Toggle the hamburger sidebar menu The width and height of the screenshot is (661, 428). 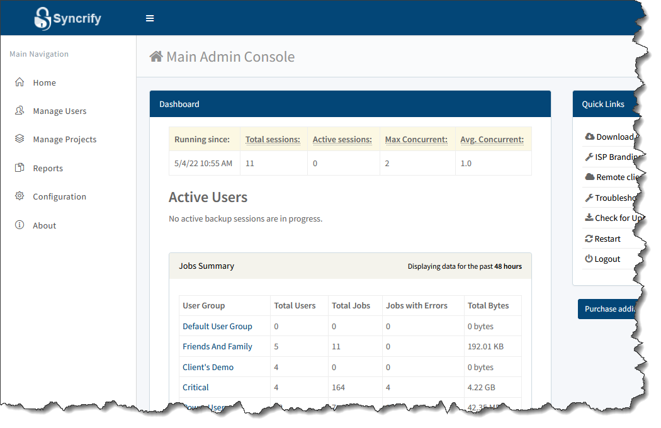click(150, 18)
